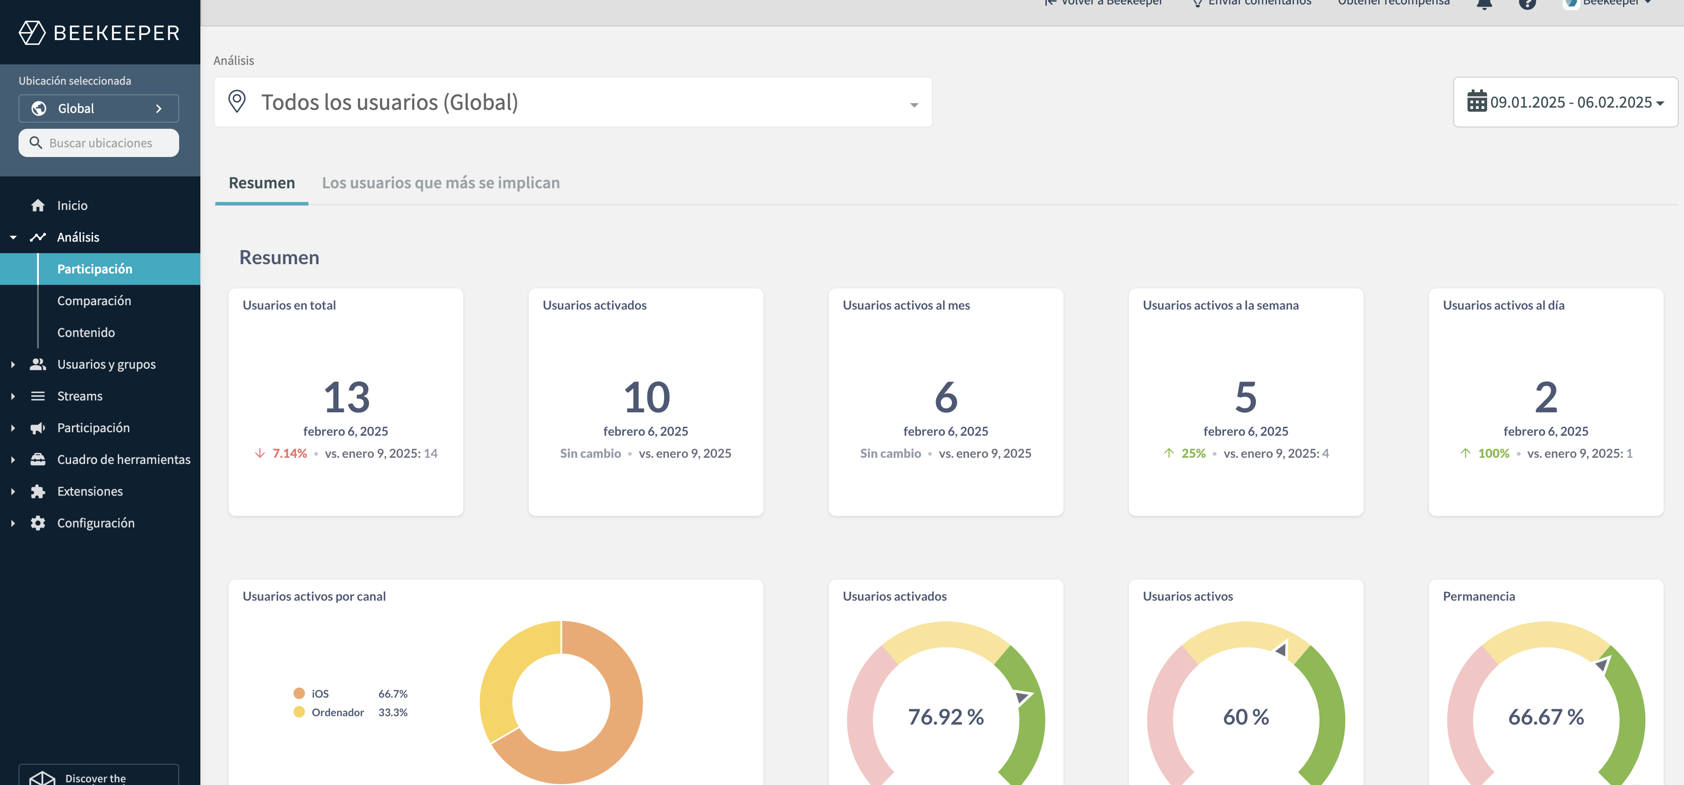
Task: Click the globe icon in Global location selector
Action: [39, 108]
